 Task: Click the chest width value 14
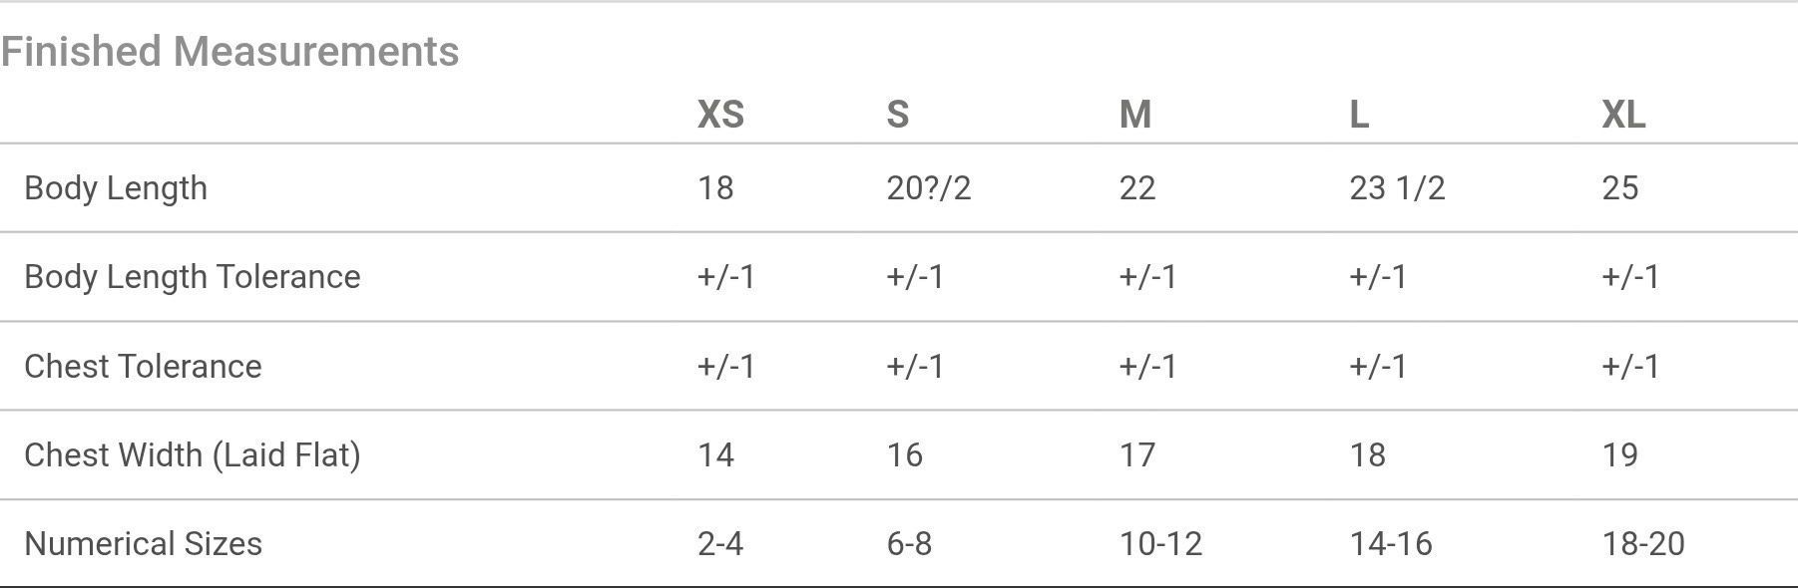(715, 455)
